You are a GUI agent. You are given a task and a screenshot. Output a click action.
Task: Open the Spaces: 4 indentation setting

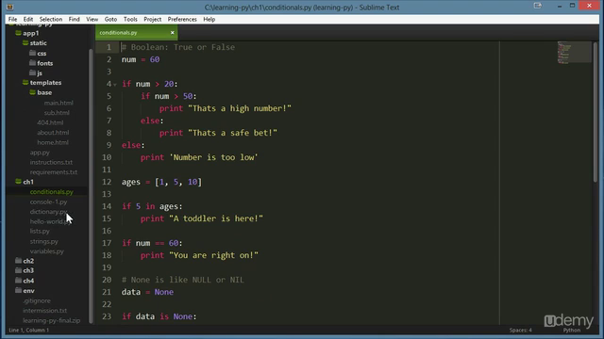tap(520, 331)
